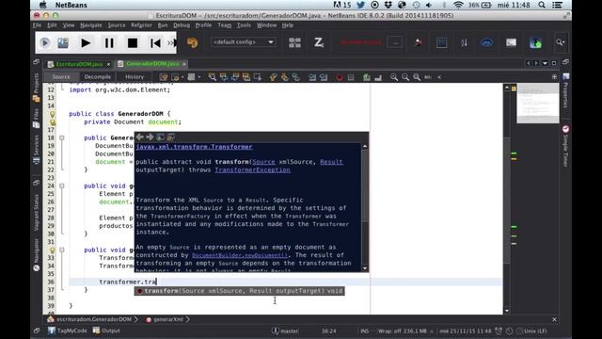Click the Wi-Fi icon in menu bar
Image resolution: width=602 pixels, height=339 pixels.
[x=458, y=5]
